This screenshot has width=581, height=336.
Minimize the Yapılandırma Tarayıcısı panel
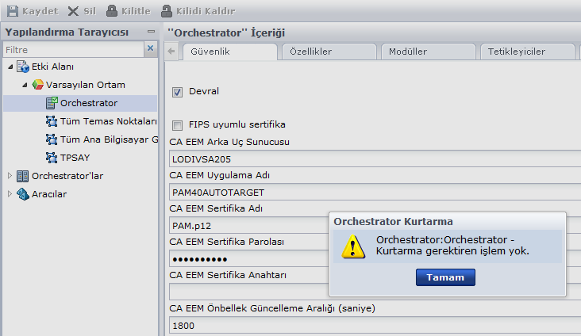click(x=151, y=32)
